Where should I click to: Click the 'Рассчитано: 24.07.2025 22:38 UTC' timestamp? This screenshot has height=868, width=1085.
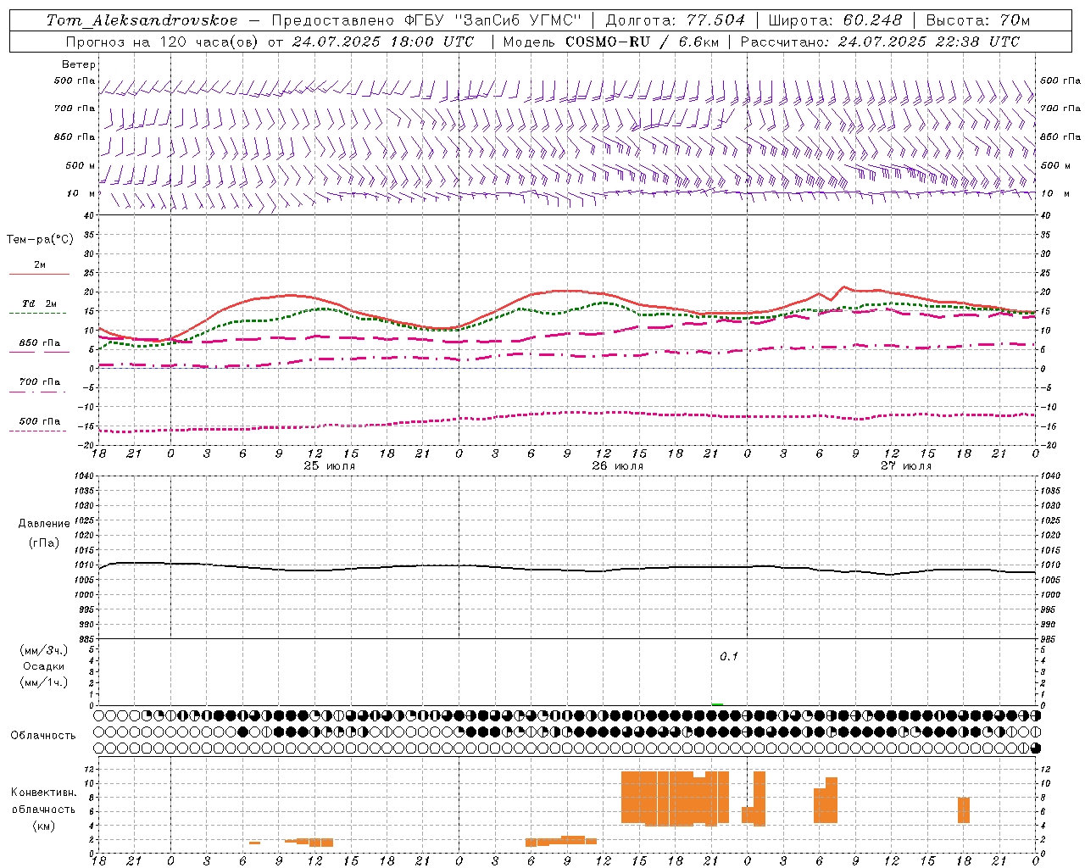click(880, 42)
